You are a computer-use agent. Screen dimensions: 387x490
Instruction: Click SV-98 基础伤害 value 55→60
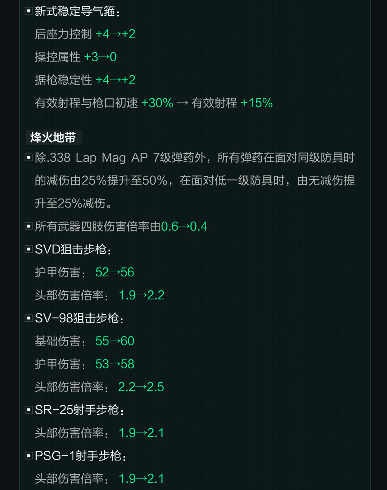[x=115, y=341]
